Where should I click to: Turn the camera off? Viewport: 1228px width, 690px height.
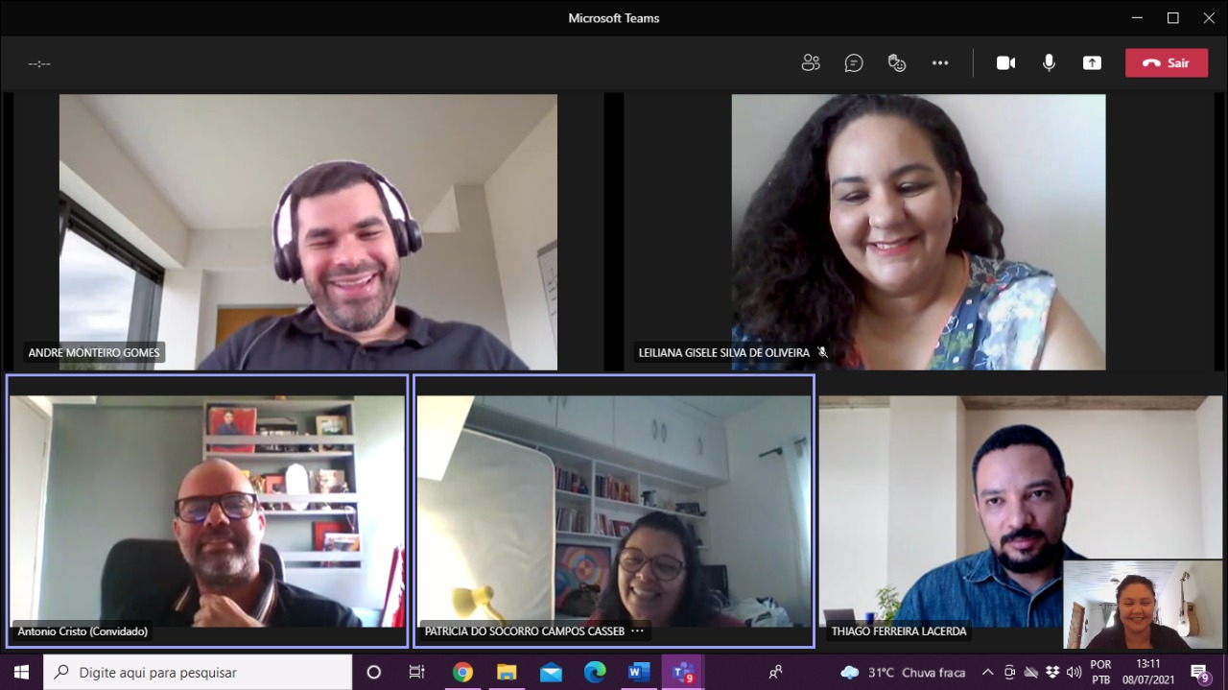pyautogui.click(x=1005, y=63)
